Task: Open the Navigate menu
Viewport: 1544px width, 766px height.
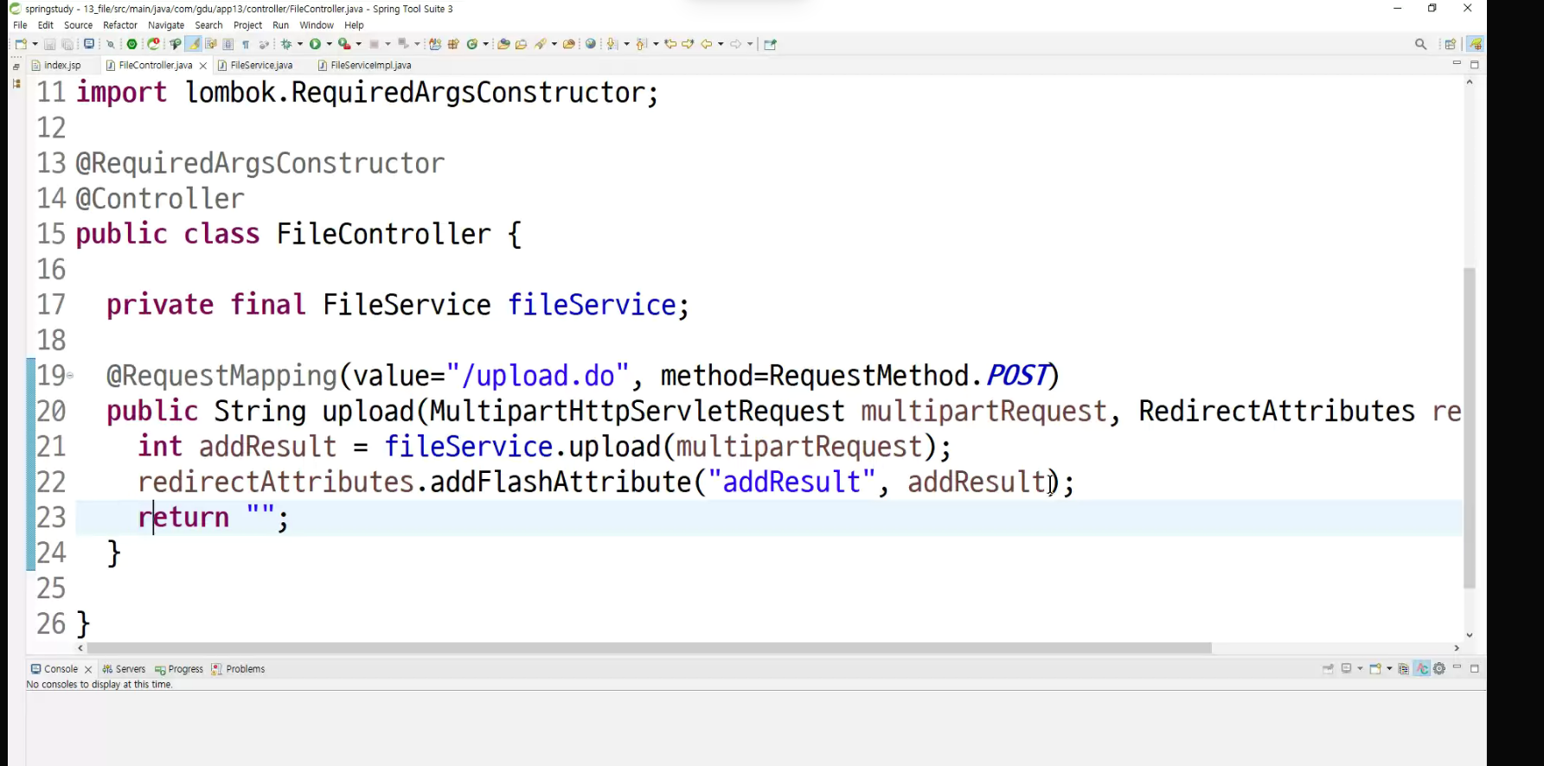Action: click(166, 25)
